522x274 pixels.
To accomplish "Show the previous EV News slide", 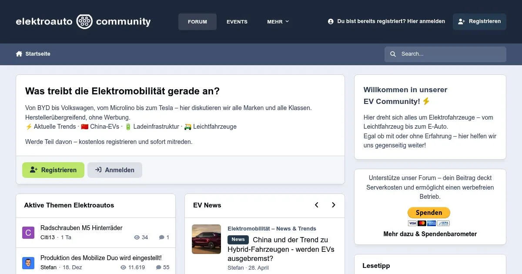I will [x=317, y=205].
